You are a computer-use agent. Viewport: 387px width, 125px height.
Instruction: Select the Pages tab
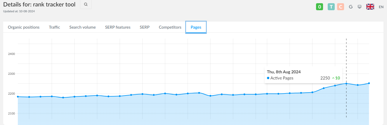[196, 27]
